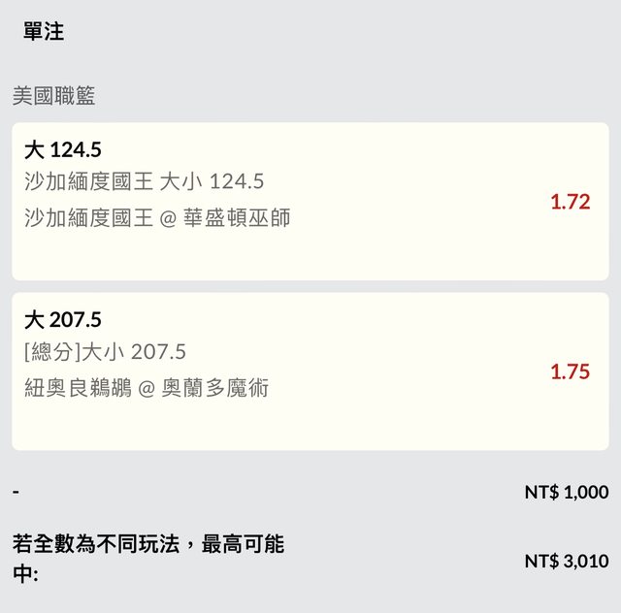Click the NT$ 3,010 maximum payout

pyautogui.click(x=567, y=561)
